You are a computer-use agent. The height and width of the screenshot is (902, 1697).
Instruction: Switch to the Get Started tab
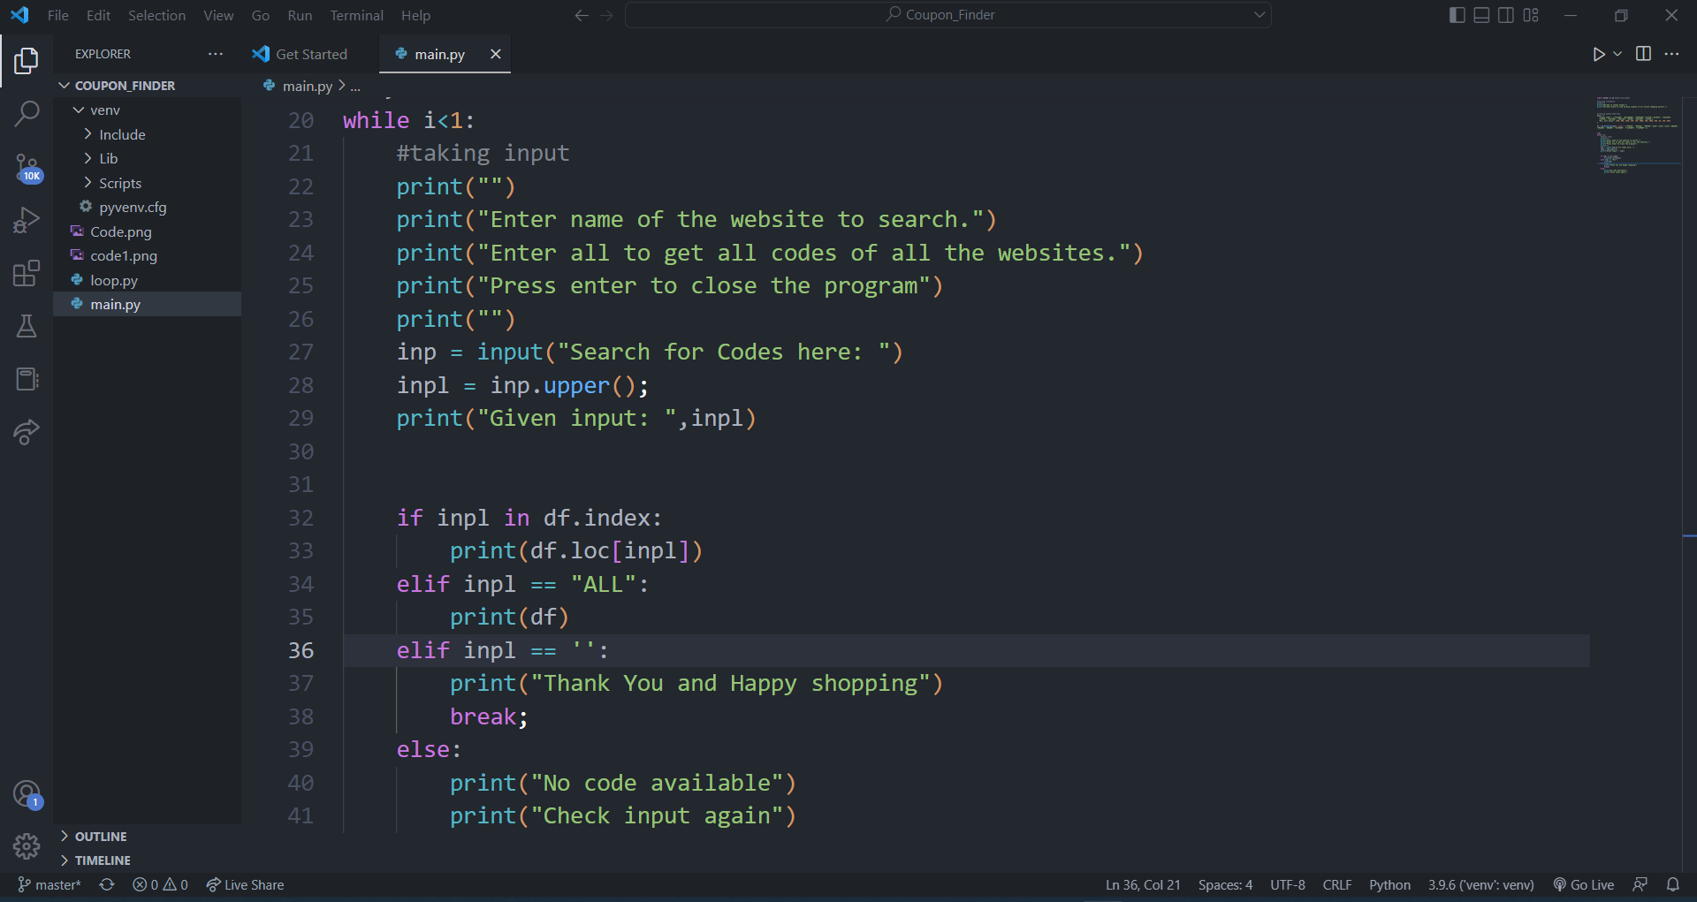(x=310, y=54)
